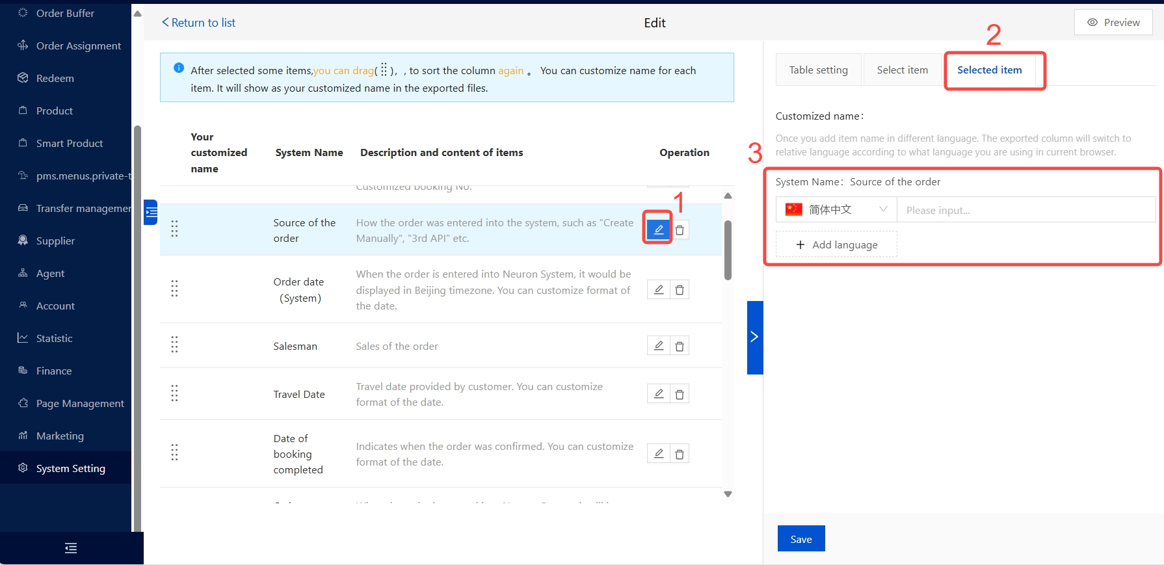This screenshot has height=565, width=1164.
Task: Focus the customized name input field
Action: [1025, 210]
